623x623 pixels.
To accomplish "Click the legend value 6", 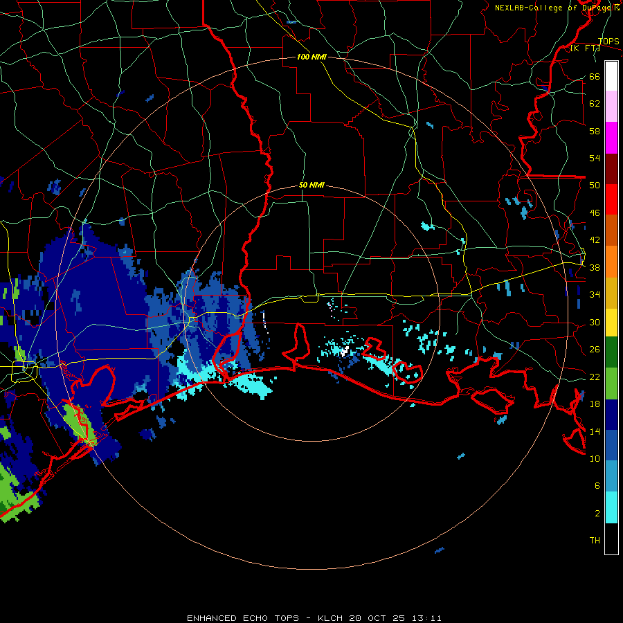I will pos(597,486).
